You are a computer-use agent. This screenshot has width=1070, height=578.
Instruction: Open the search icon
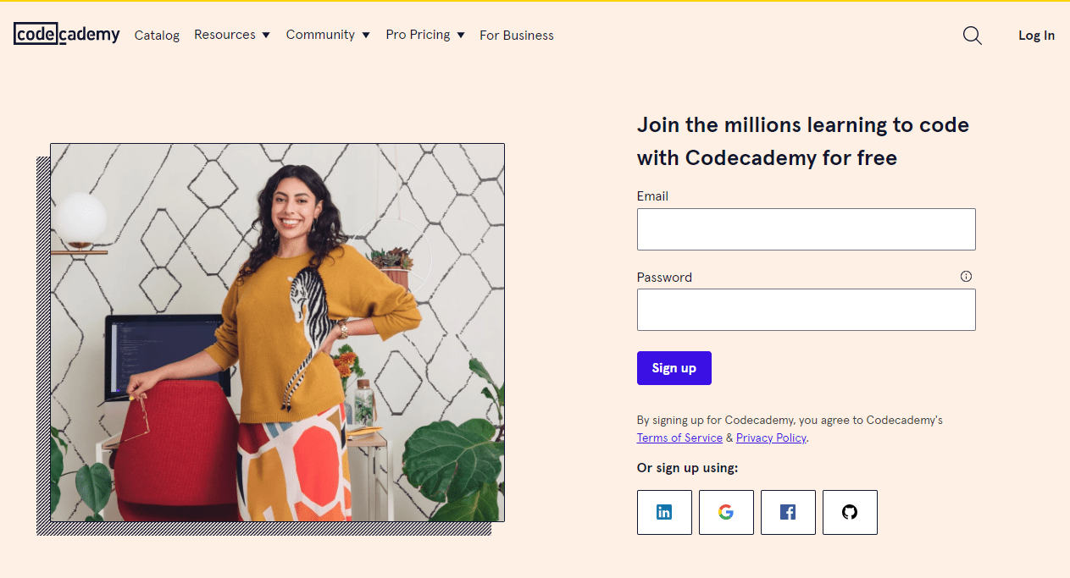[x=972, y=36]
